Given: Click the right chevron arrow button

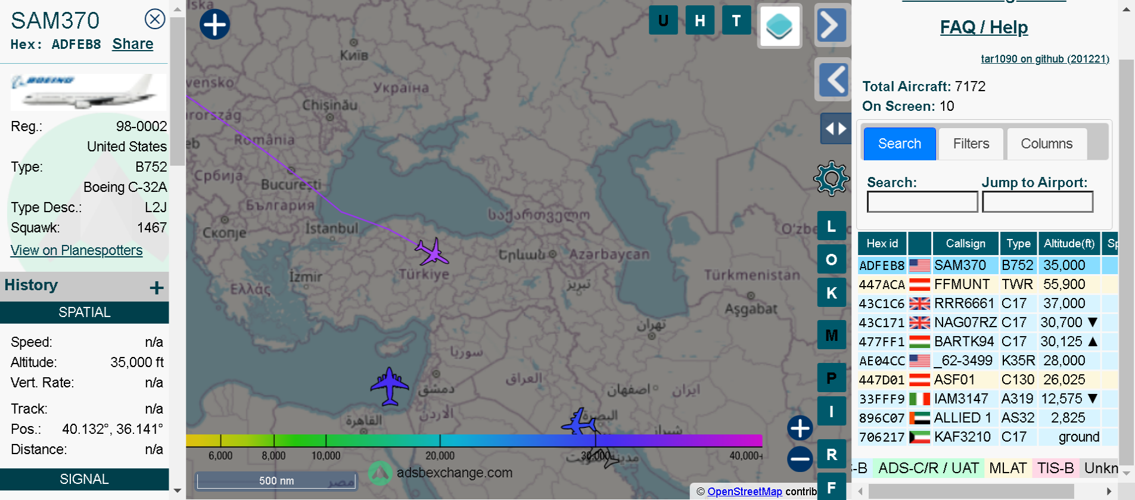Looking at the screenshot, I should 832,25.
